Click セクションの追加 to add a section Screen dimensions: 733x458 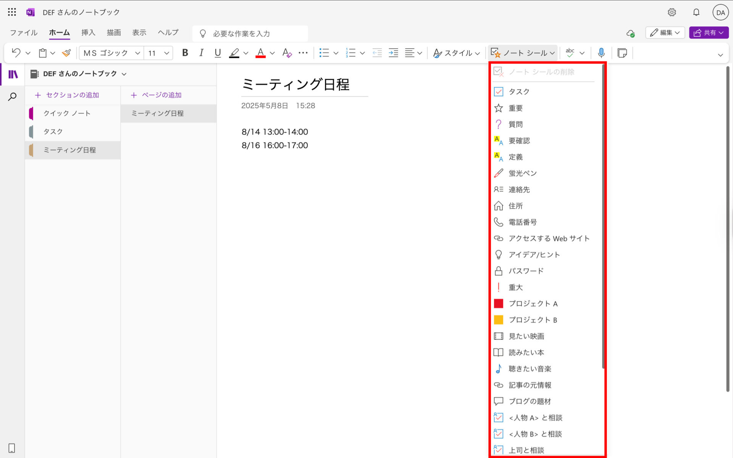67,95
